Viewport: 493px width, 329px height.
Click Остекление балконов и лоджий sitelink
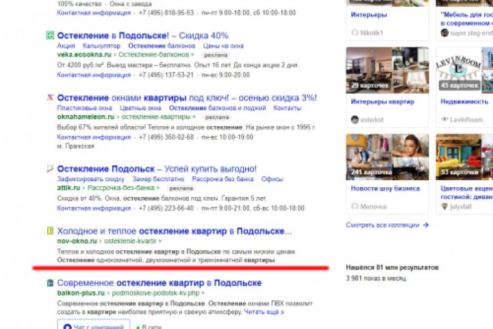pos(217,108)
